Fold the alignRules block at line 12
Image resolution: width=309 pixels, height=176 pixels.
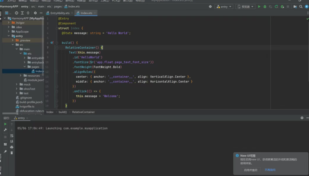pos(57,72)
